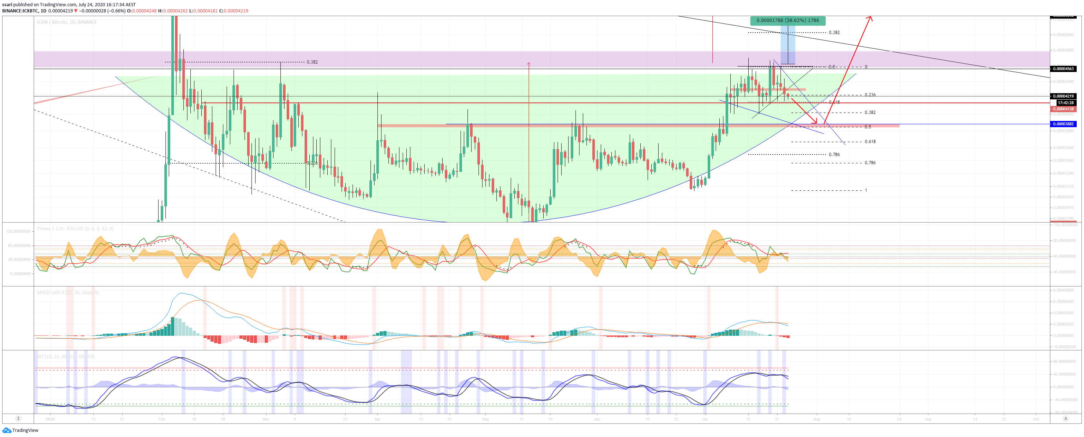Click the 0.00003600 tick on price axis
Viewport: 1084px width, 437px height.
1063,148
